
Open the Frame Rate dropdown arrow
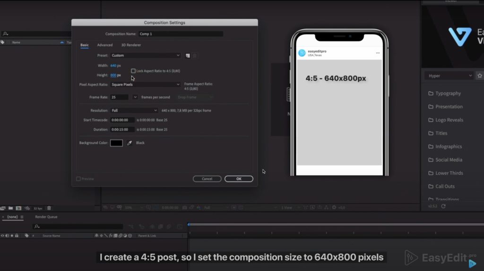pyautogui.click(x=135, y=97)
